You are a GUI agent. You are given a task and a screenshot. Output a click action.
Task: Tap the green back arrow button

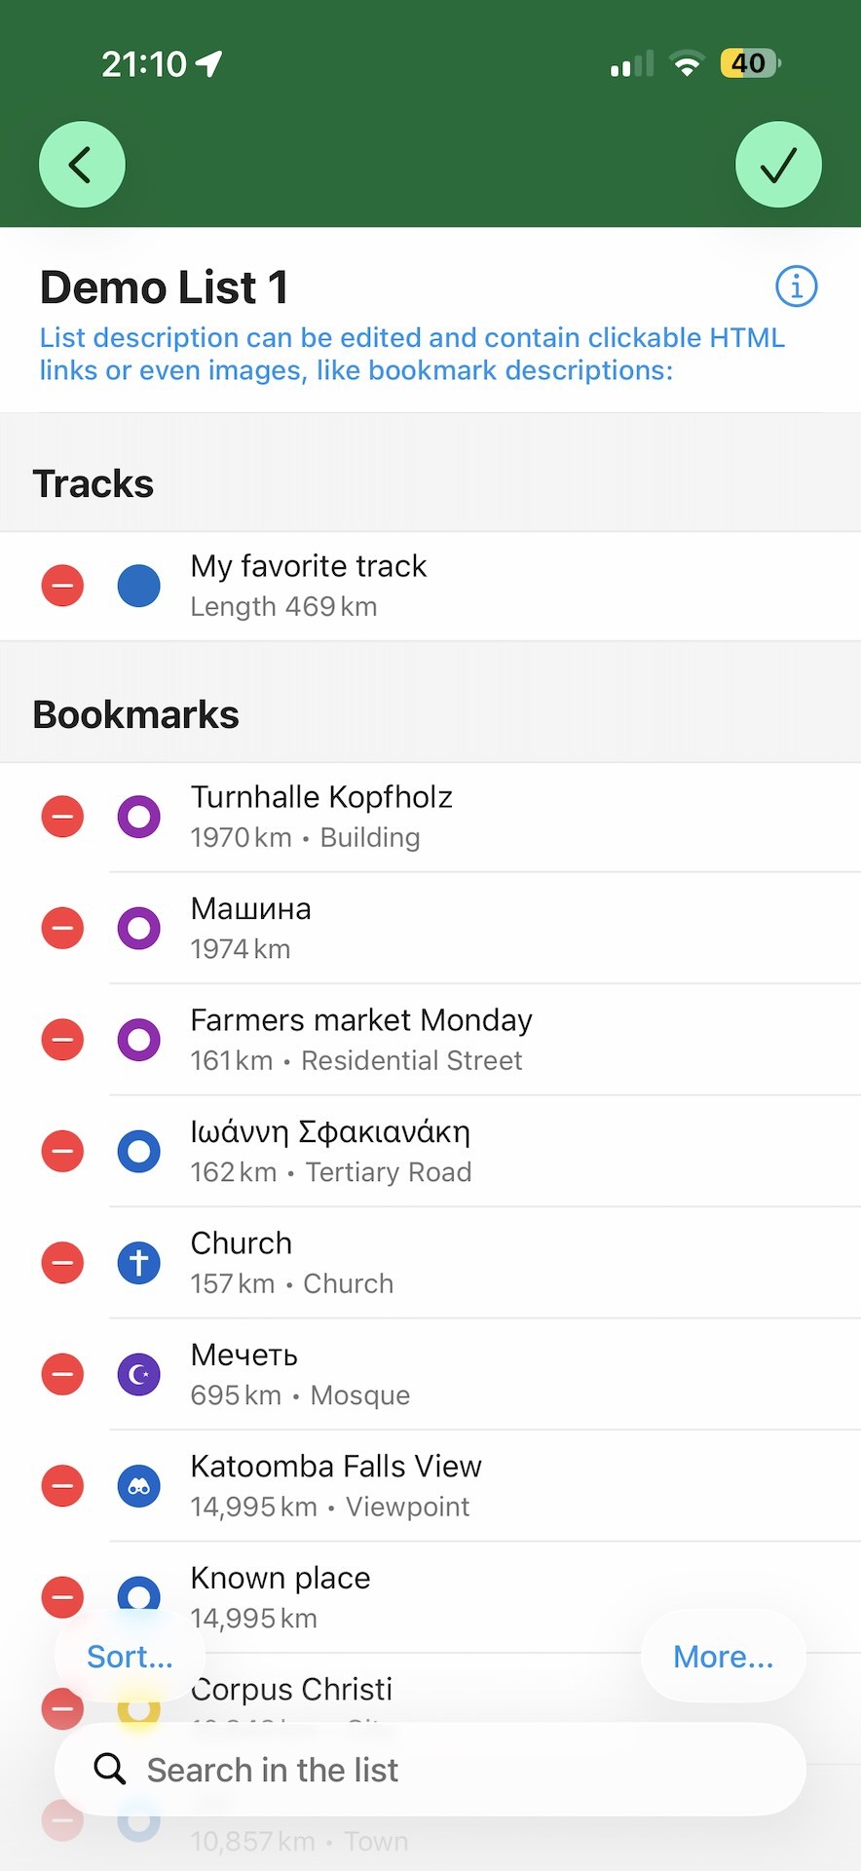(82, 164)
